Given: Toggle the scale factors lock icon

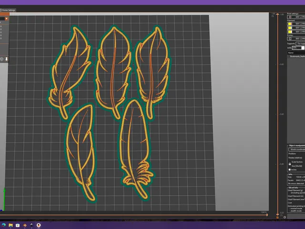Looking at the screenshot, I should (x=290, y=164).
